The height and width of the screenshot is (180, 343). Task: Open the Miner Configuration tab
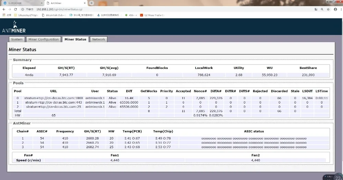point(44,39)
